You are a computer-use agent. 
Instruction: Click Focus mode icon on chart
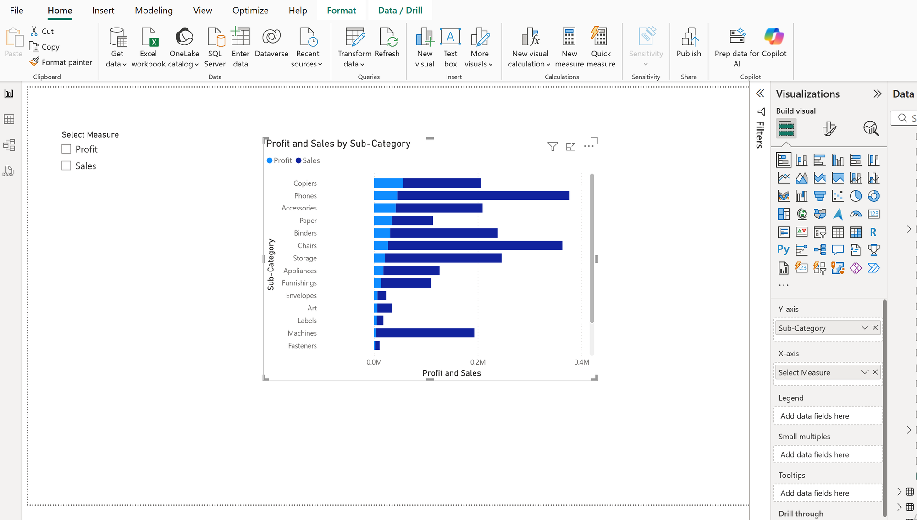coord(571,146)
